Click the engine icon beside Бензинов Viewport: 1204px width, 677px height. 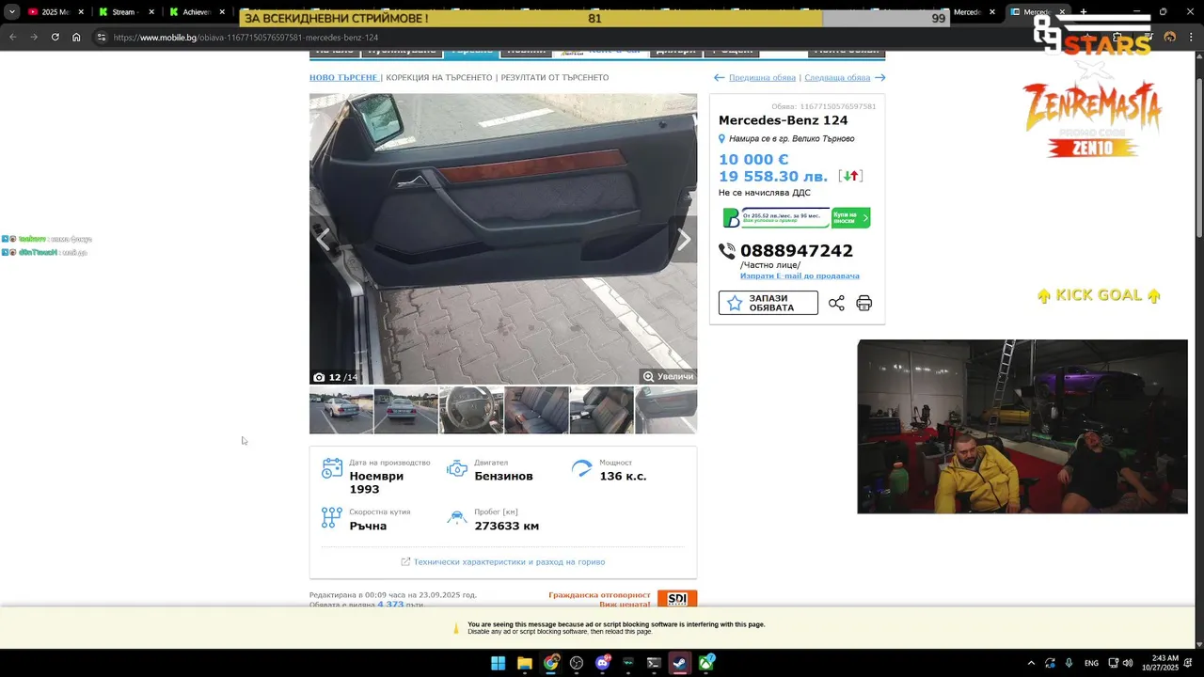[457, 468]
